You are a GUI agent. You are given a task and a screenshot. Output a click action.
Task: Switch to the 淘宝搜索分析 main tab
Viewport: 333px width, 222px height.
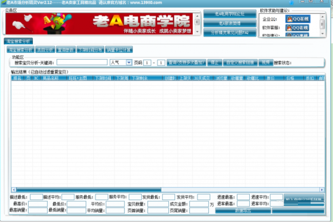[x=18, y=41]
